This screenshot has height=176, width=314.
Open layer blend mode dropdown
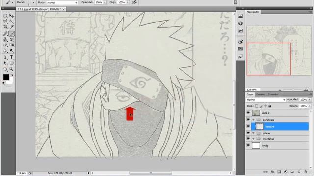tap(265, 100)
